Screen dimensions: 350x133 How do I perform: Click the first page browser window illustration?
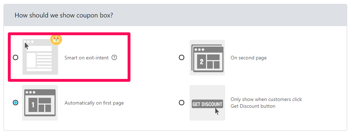click(40, 103)
